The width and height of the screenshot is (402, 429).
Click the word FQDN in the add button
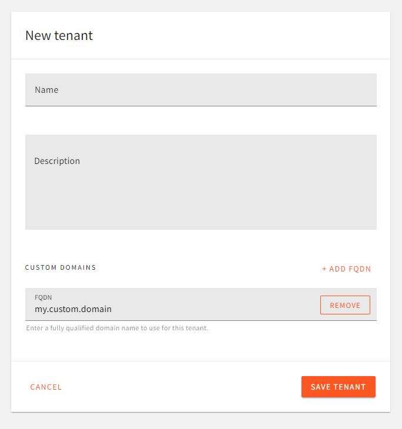click(x=360, y=269)
